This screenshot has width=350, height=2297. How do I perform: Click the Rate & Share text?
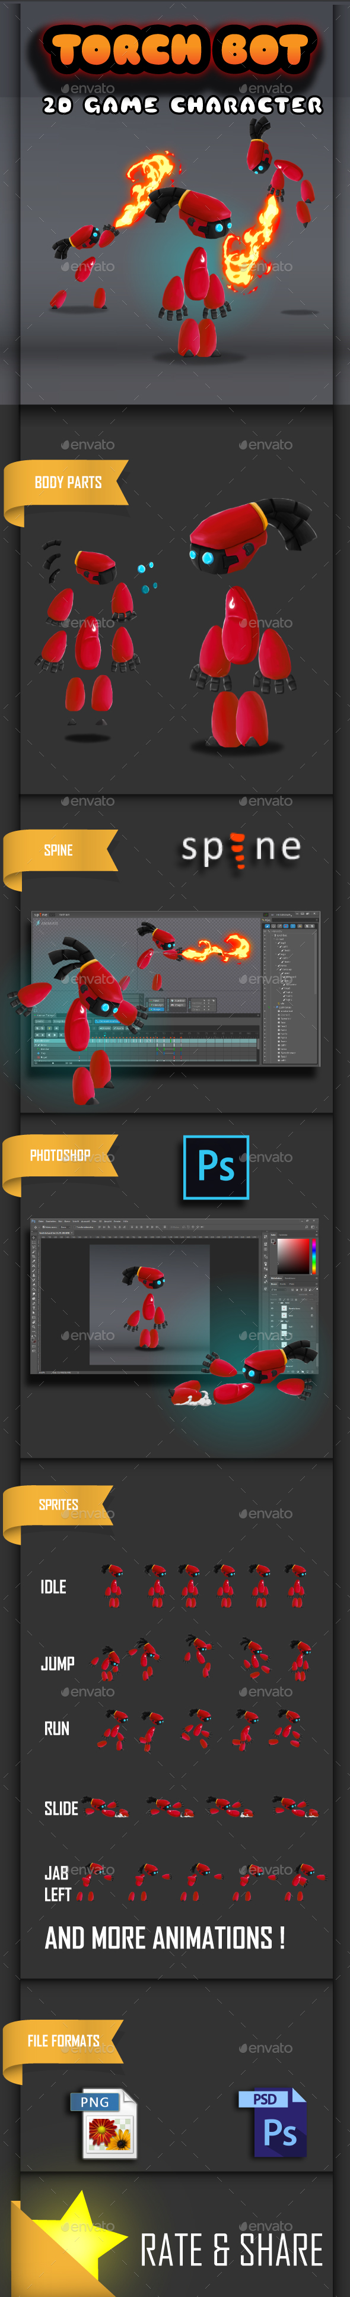[x=231, y=2249]
